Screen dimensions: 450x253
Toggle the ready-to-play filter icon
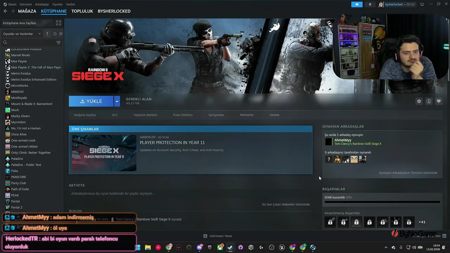(x=61, y=34)
